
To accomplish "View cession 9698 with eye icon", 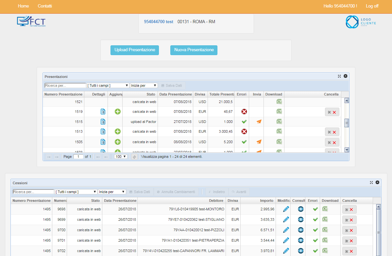I will click(301, 209).
